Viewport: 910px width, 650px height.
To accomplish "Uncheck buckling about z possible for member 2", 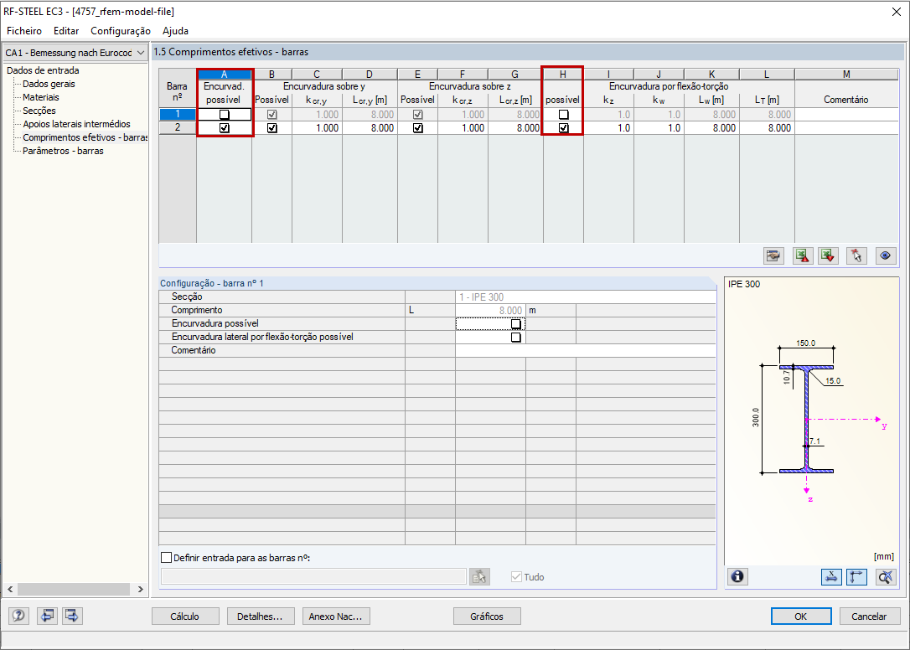I will pos(418,127).
